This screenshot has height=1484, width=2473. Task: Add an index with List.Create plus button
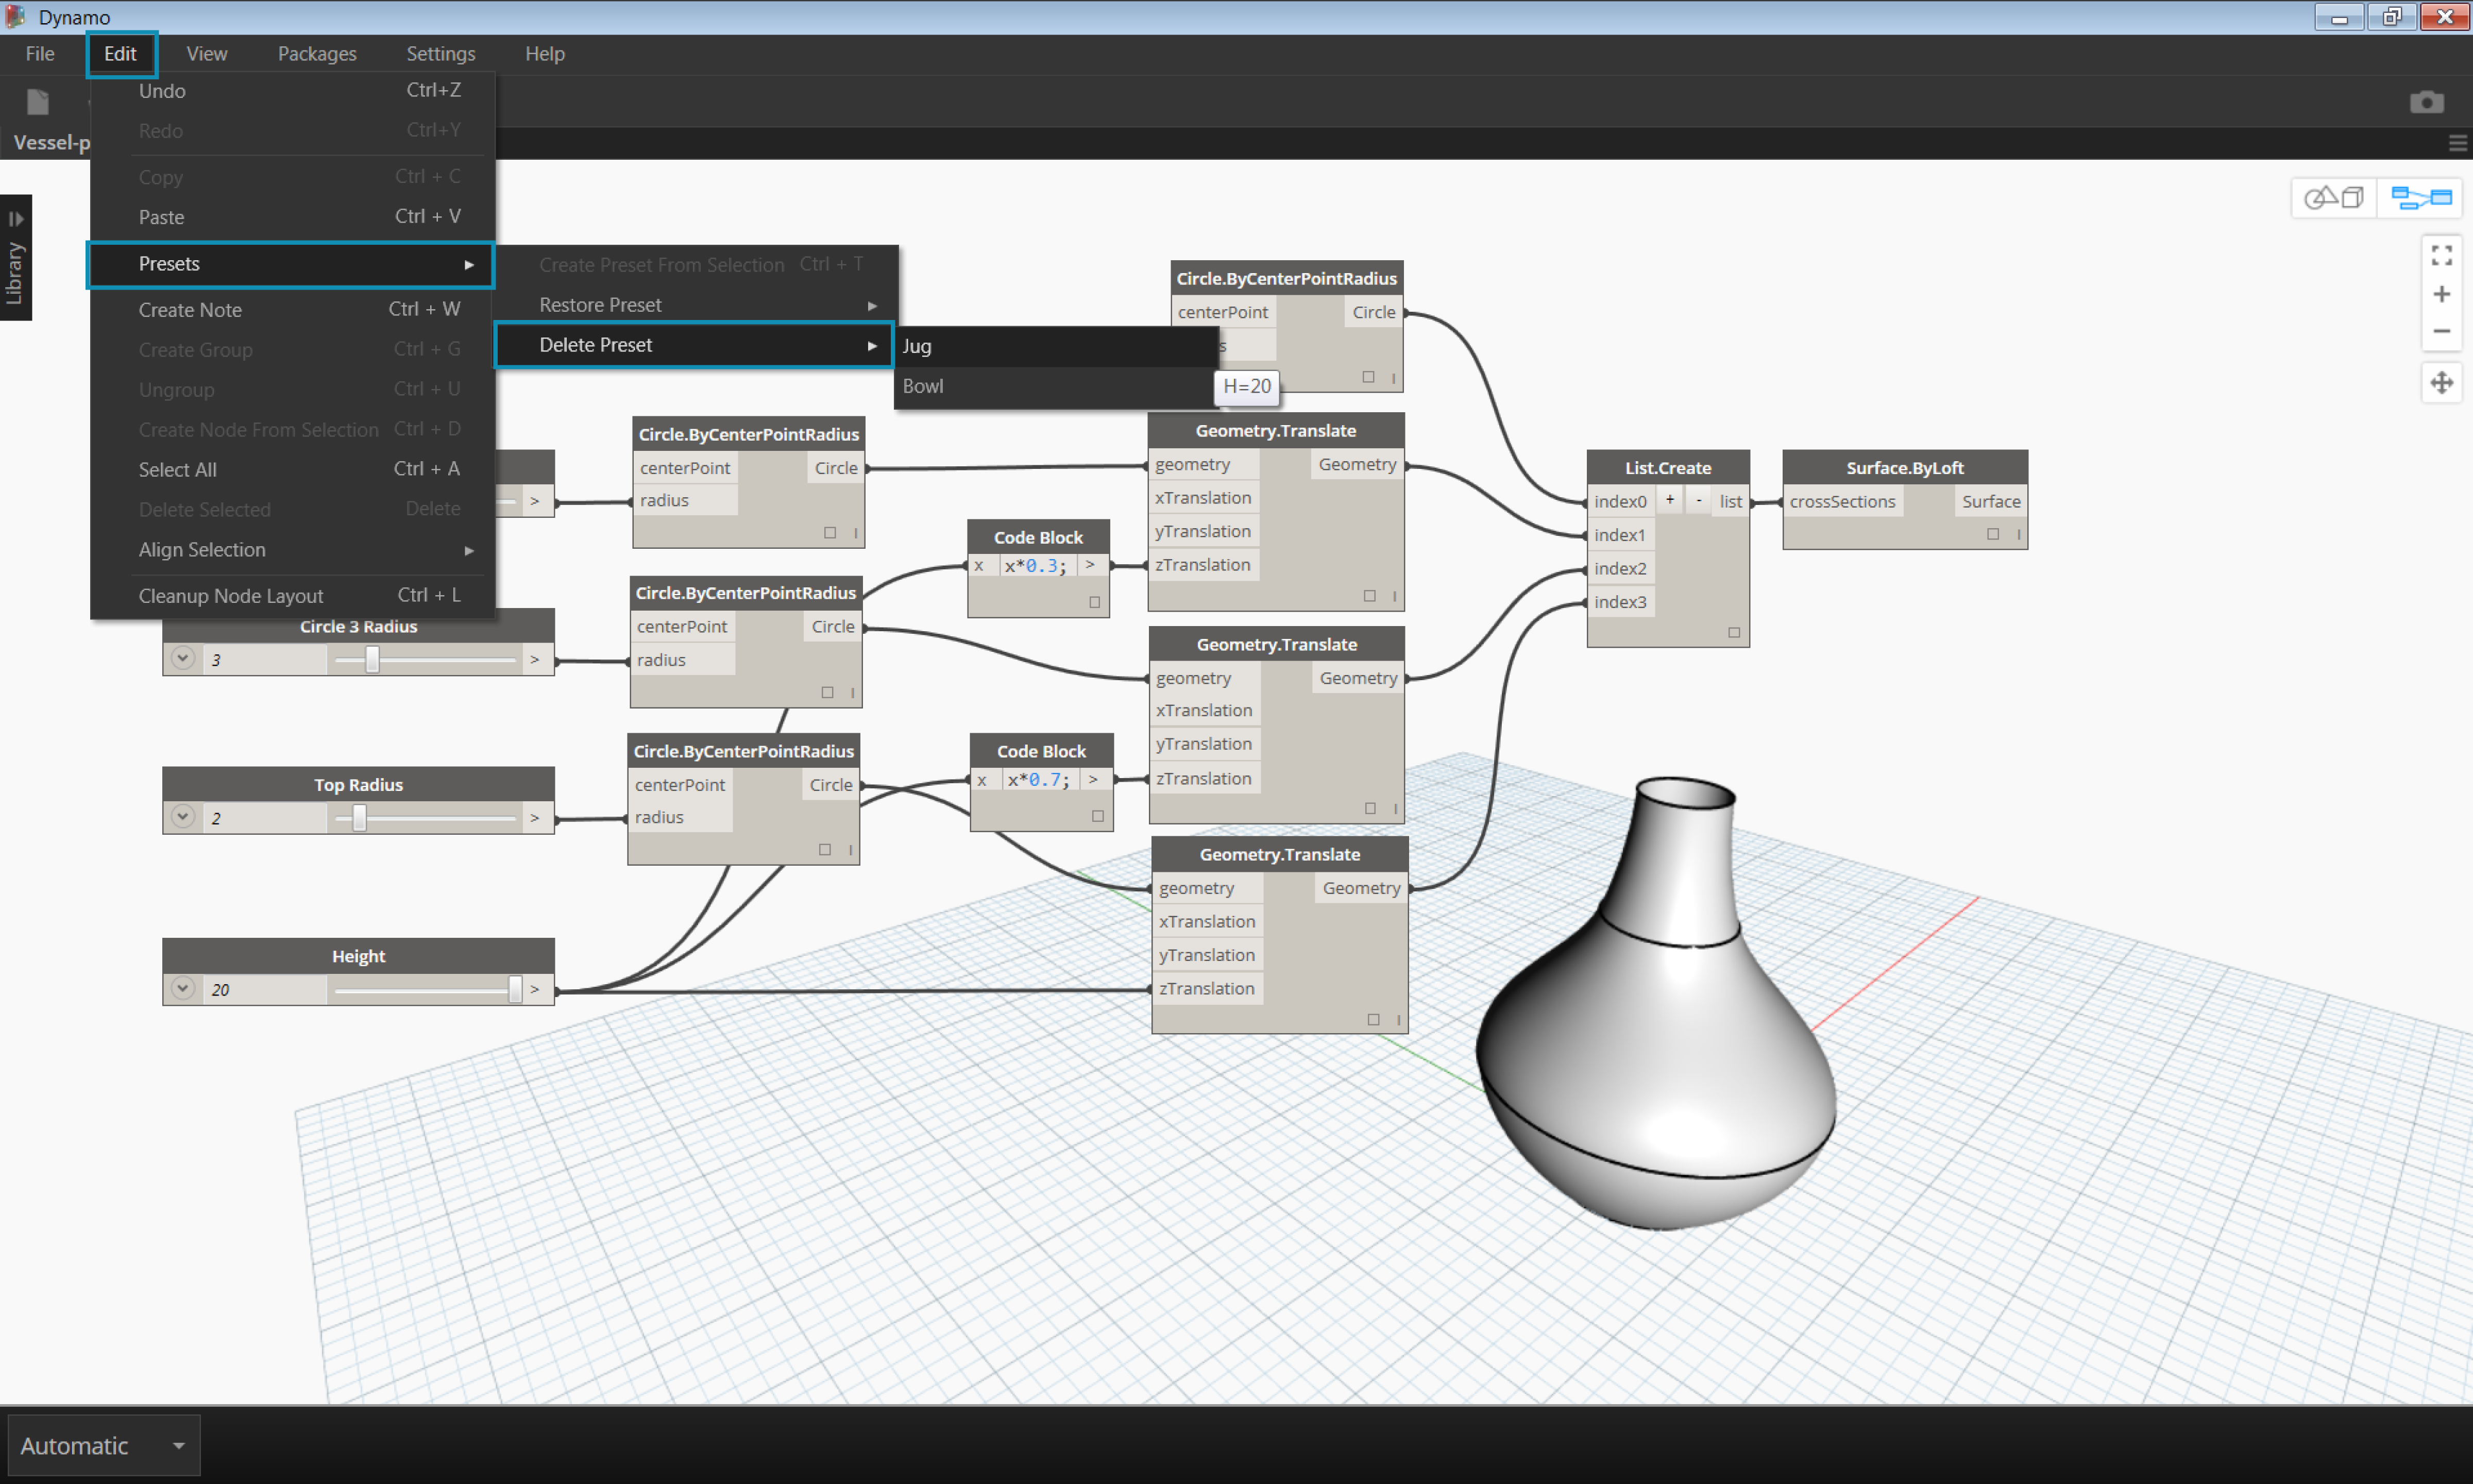[x=1669, y=500]
